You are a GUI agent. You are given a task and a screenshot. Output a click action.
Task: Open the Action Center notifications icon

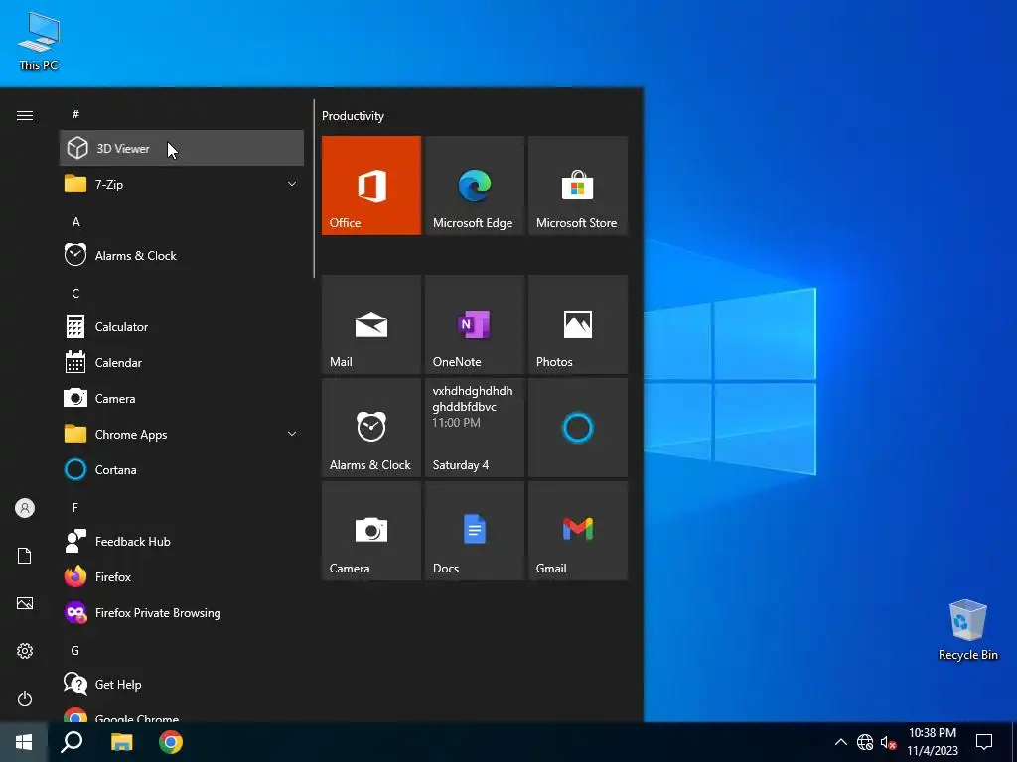[x=984, y=742]
